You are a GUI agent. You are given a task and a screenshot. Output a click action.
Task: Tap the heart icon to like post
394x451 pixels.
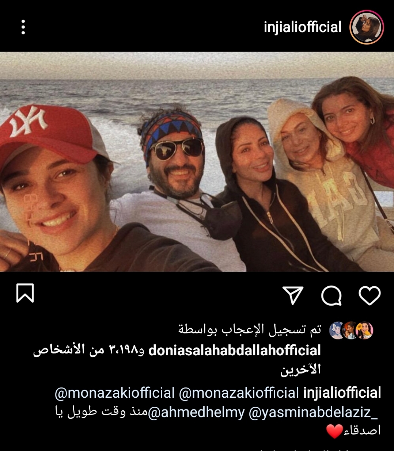click(x=370, y=295)
